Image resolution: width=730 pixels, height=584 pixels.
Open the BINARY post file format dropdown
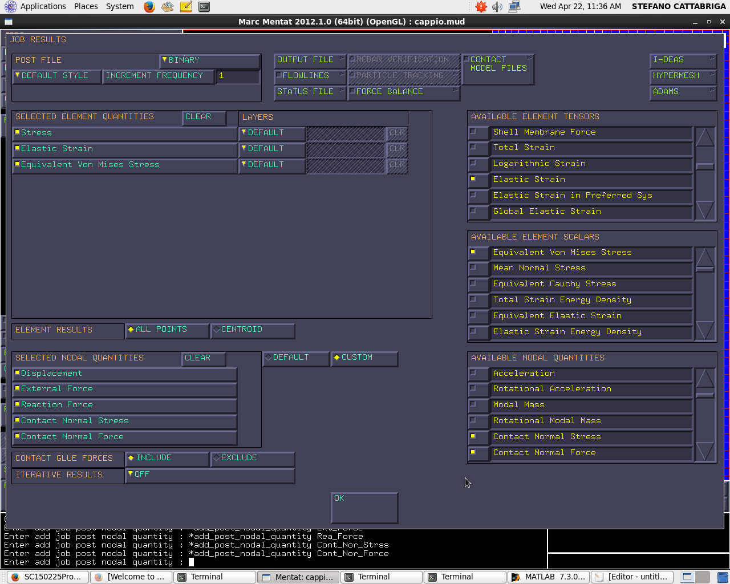[210, 60]
